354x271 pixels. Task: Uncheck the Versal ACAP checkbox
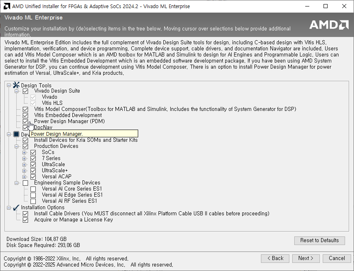33,177
